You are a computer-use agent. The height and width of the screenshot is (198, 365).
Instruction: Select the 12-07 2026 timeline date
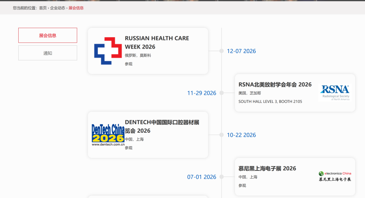pos(241,51)
